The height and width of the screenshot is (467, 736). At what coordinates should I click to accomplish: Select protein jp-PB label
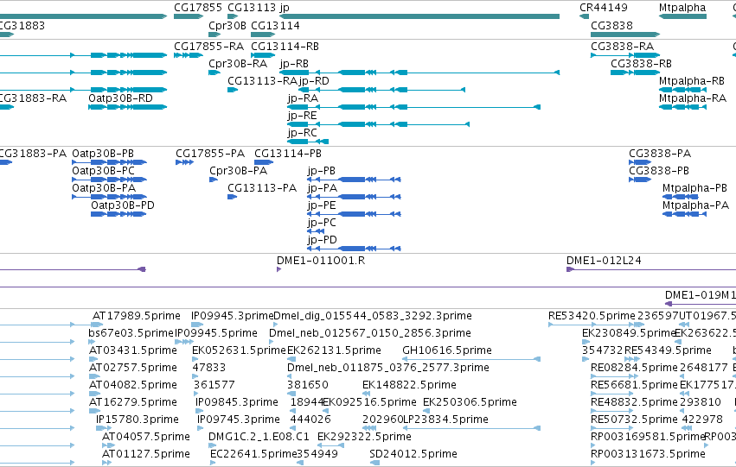point(322,171)
